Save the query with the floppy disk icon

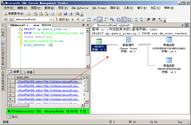click(x=65, y=14)
